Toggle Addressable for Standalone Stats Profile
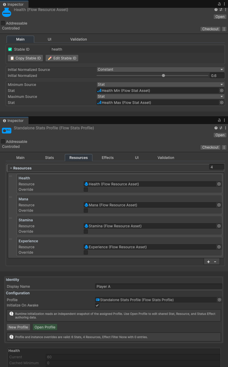The width and height of the screenshot is (228, 367). pos(3,141)
